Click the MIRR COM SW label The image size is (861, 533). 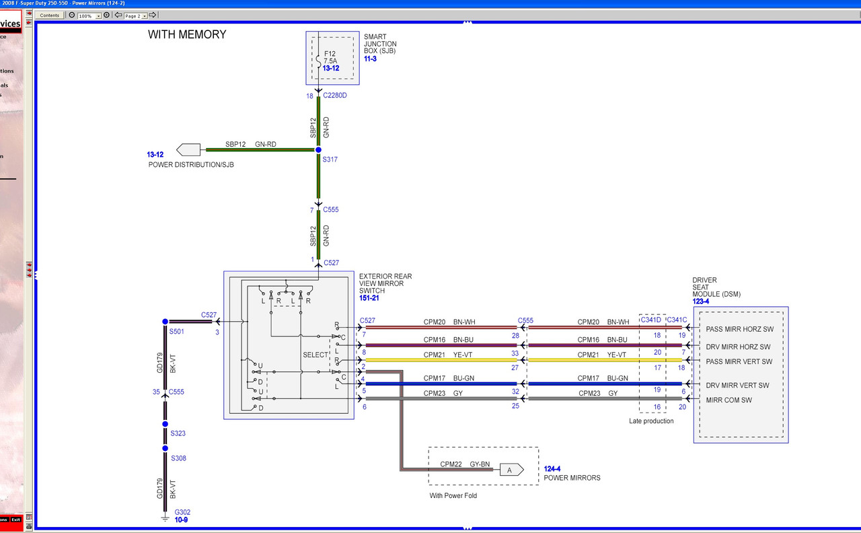coord(729,400)
